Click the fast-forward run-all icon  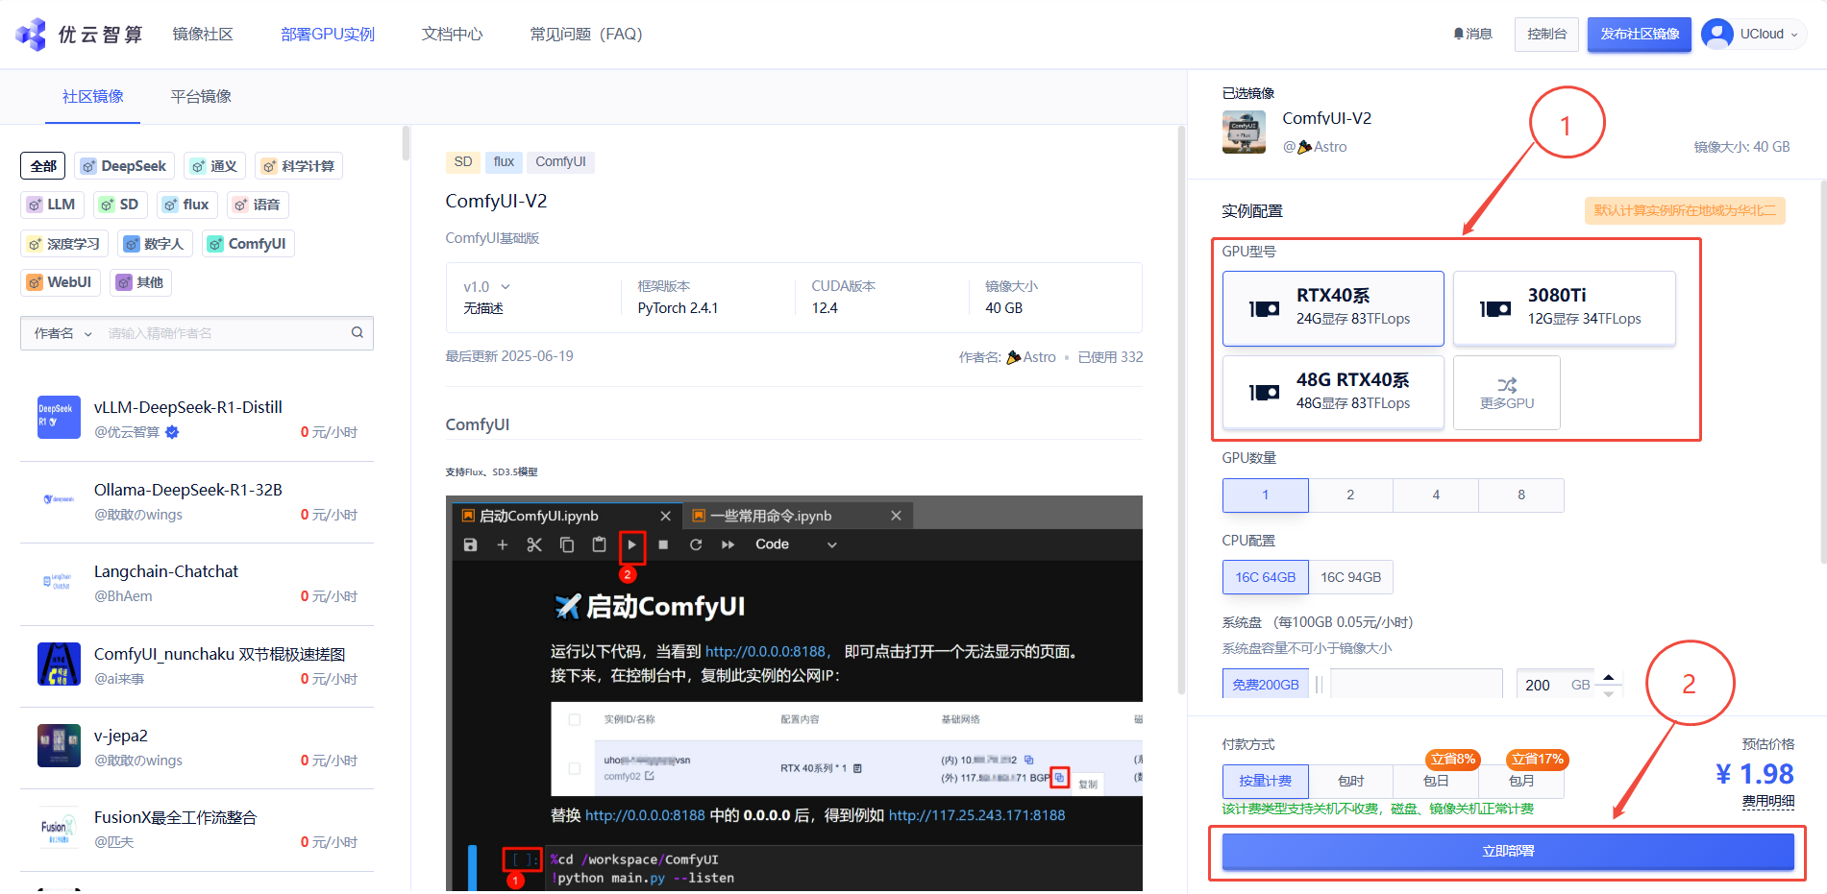click(728, 544)
